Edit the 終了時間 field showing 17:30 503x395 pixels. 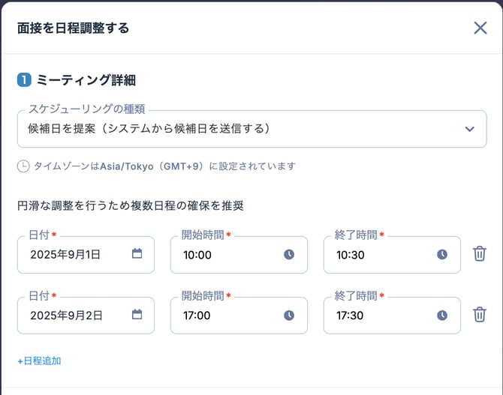[378, 316]
